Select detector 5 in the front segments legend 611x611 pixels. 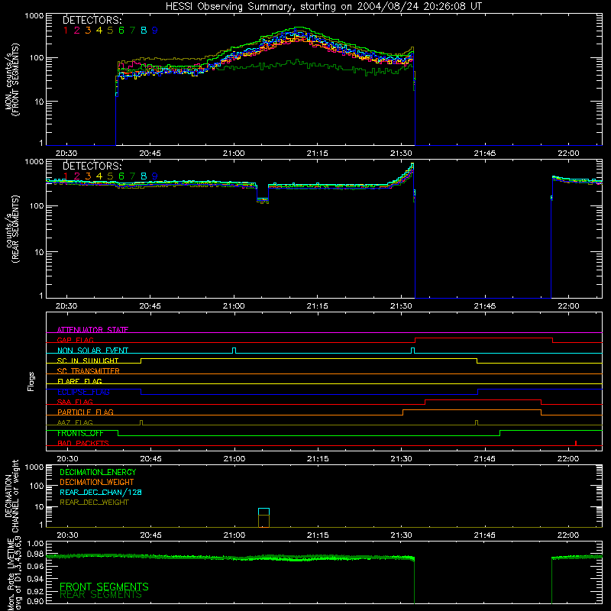coord(110,31)
